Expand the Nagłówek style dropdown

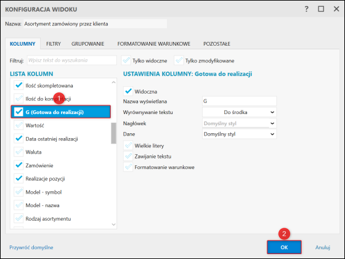[239, 123]
